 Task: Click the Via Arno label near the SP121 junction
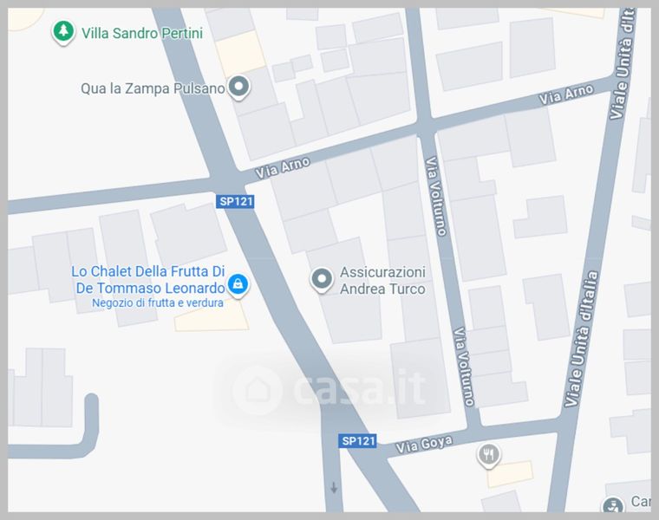click(283, 167)
